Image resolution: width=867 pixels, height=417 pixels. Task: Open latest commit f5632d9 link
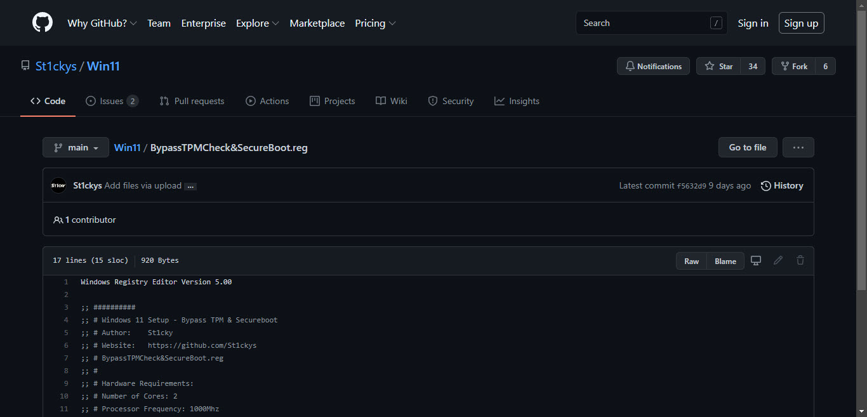(x=691, y=186)
